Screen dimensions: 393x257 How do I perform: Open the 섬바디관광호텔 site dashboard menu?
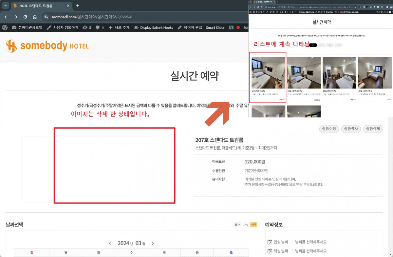point(27,27)
